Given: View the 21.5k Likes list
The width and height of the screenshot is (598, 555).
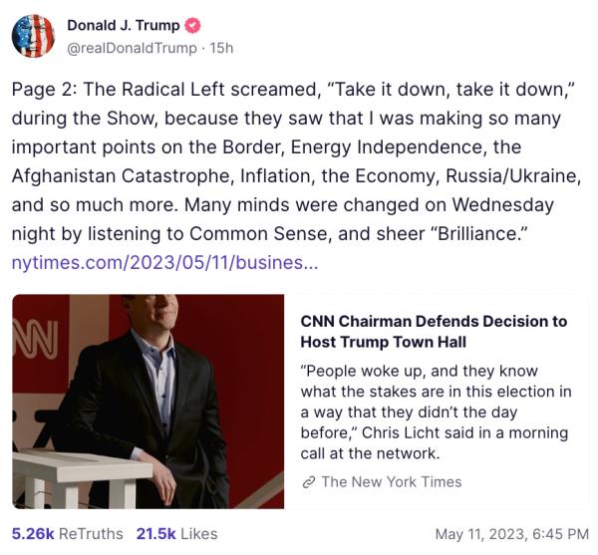Looking at the screenshot, I should tap(176, 534).
